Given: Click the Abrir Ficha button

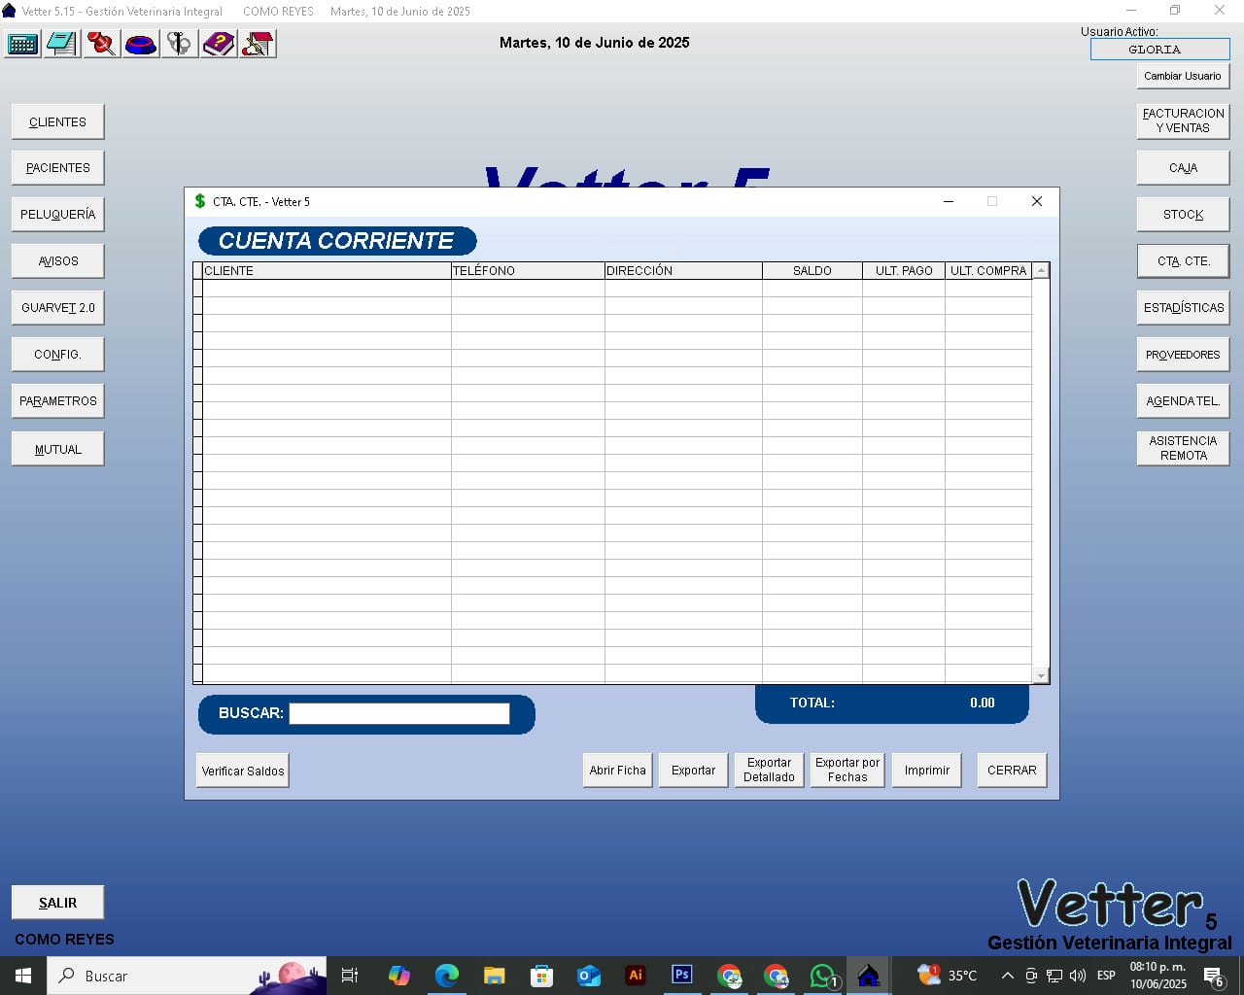Looking at the screenshot, I should coord(617,770).
